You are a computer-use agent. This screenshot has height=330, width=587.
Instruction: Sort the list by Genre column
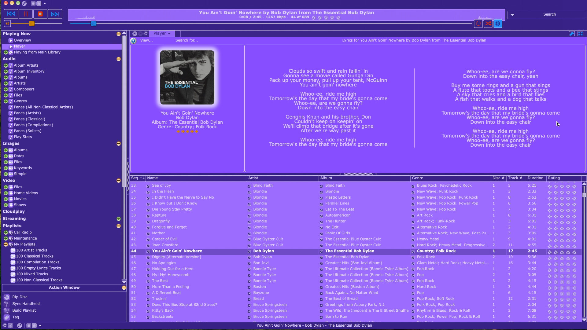click(x=451, y=178)
